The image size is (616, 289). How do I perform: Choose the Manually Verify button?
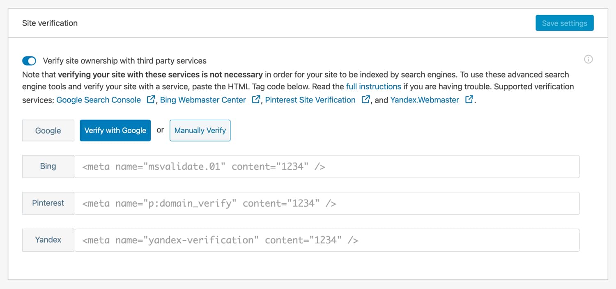pos(200,130)
